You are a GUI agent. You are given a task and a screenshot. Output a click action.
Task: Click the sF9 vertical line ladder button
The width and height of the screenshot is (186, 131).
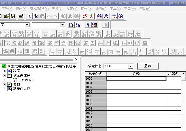point(53,34)
